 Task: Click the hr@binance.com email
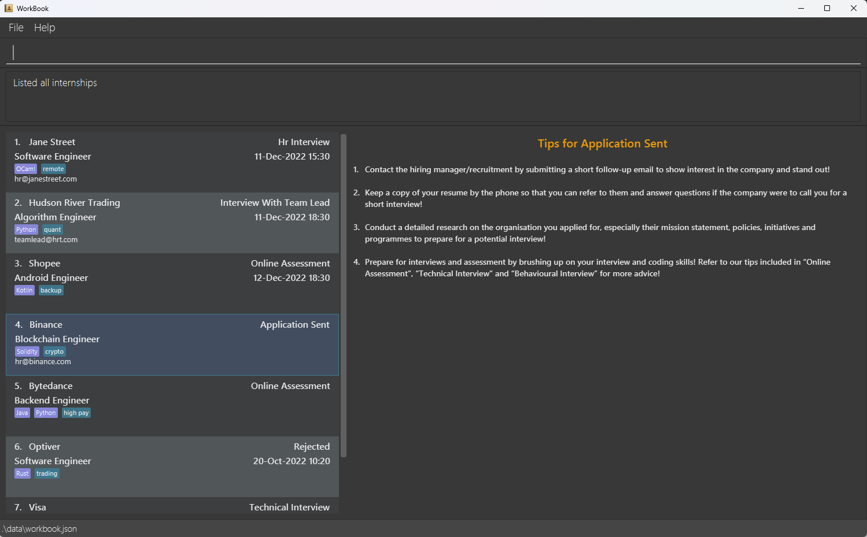(43, 362)
